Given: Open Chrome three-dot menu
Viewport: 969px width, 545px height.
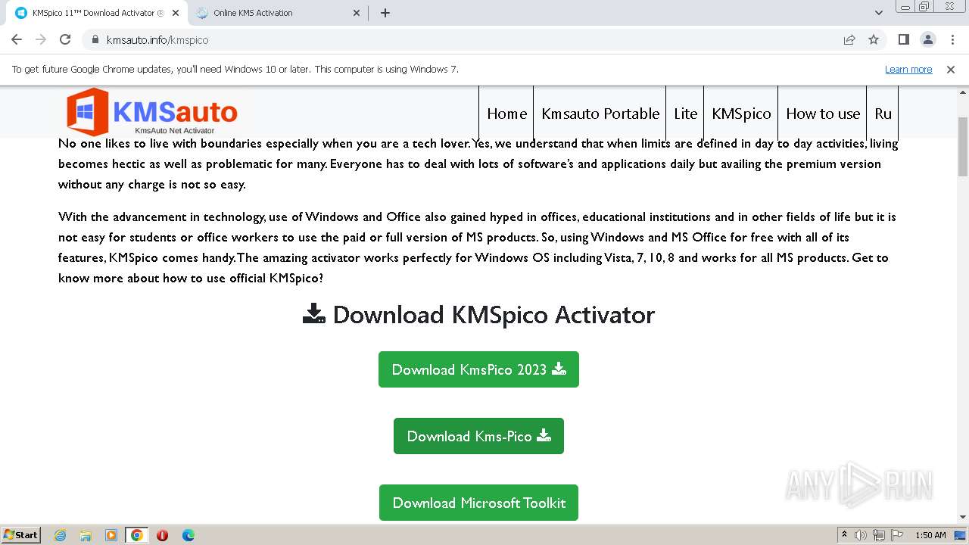Looking at the screenshot, I should click(952, 39).
